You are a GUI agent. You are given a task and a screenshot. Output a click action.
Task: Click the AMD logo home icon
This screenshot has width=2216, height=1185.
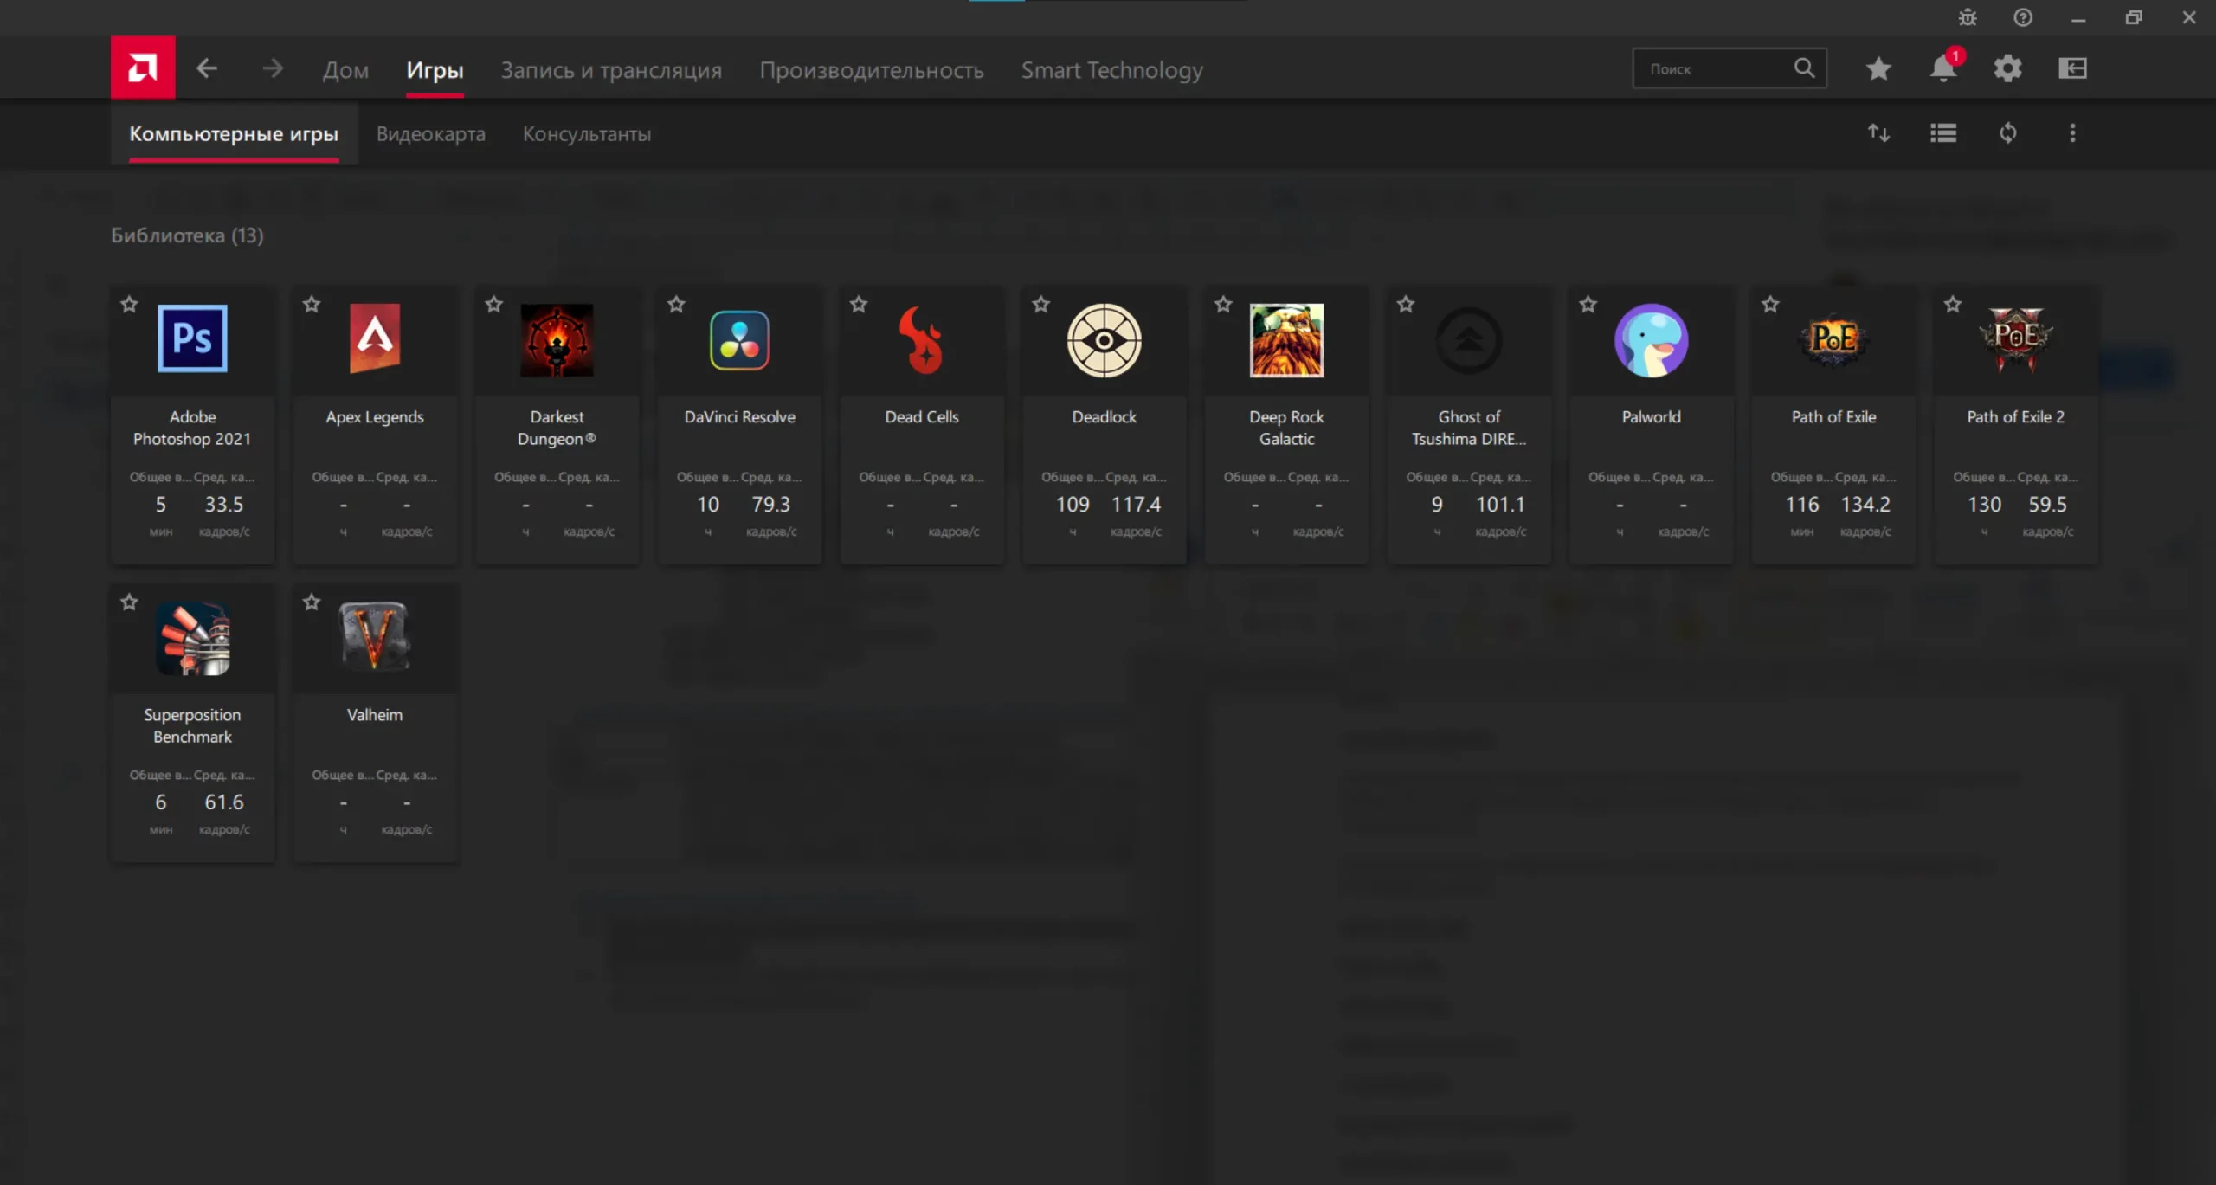143,68
